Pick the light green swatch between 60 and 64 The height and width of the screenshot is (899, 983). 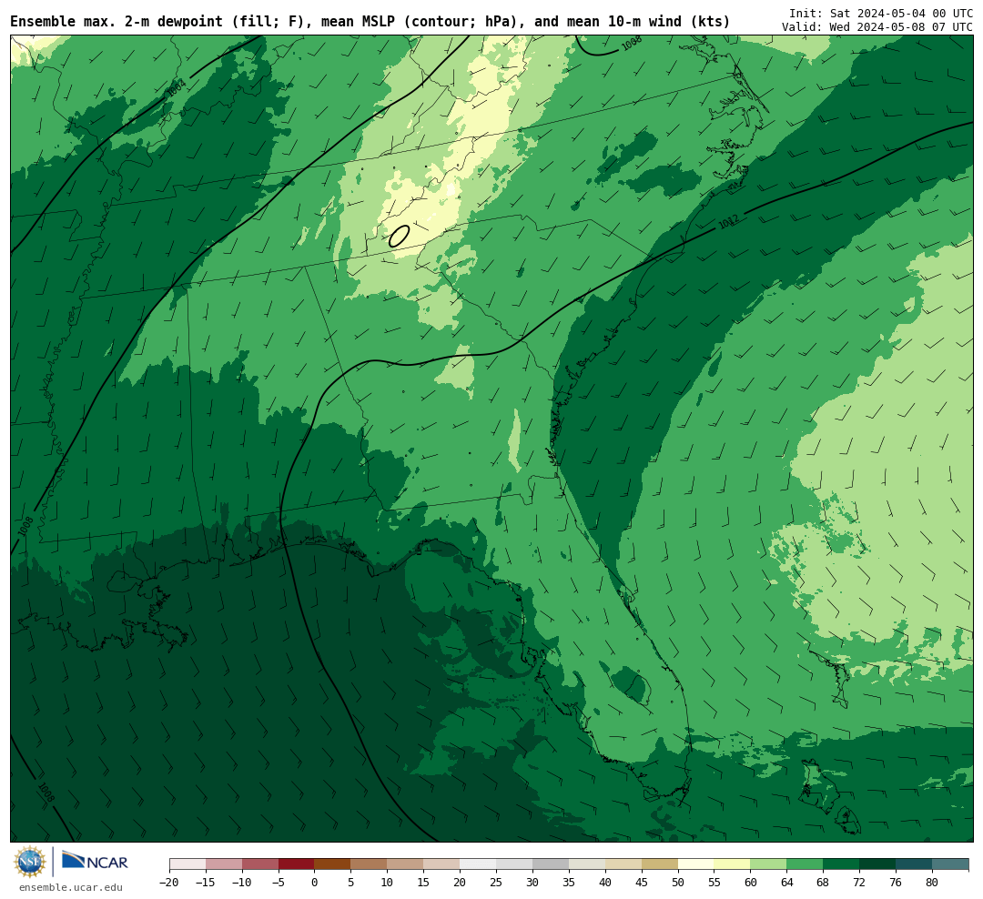[769, 864]
